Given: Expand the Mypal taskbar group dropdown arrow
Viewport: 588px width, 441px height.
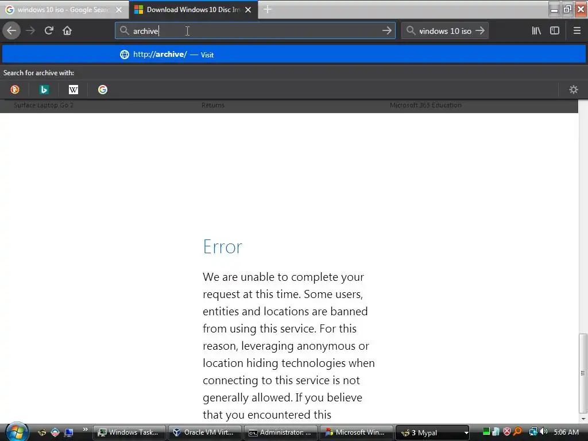Looking at the screenshot, I should click(x=466, y=433).
